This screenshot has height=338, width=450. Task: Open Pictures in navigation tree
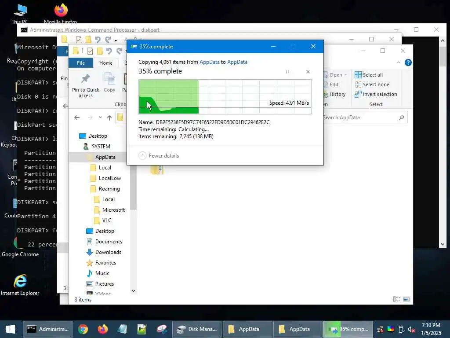click(100, 284)
